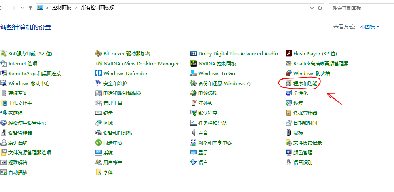Go forward with the forward arrow
This screenshot has width=394, height=192.
click(x=13, y=8)
